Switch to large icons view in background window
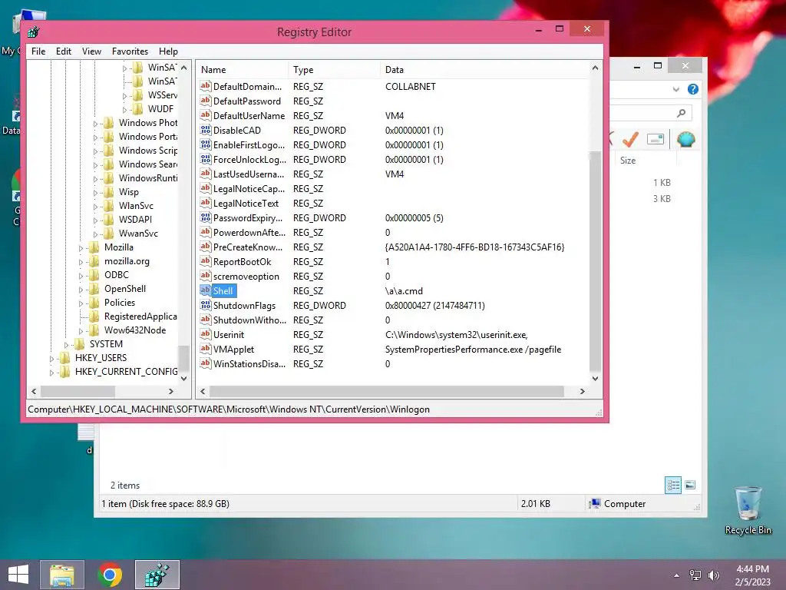Screen dimensions: 786x590 click(690, 486)
